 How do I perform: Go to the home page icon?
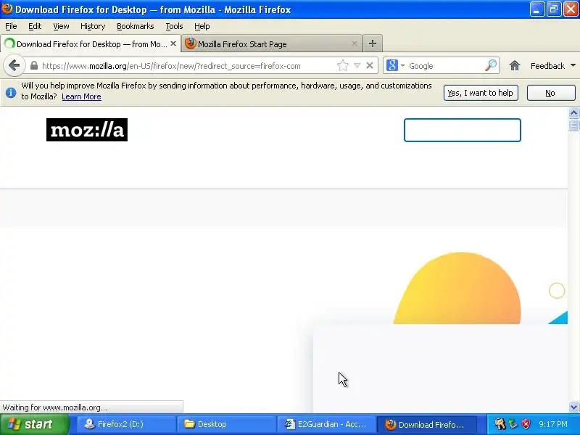coord(515,66)
